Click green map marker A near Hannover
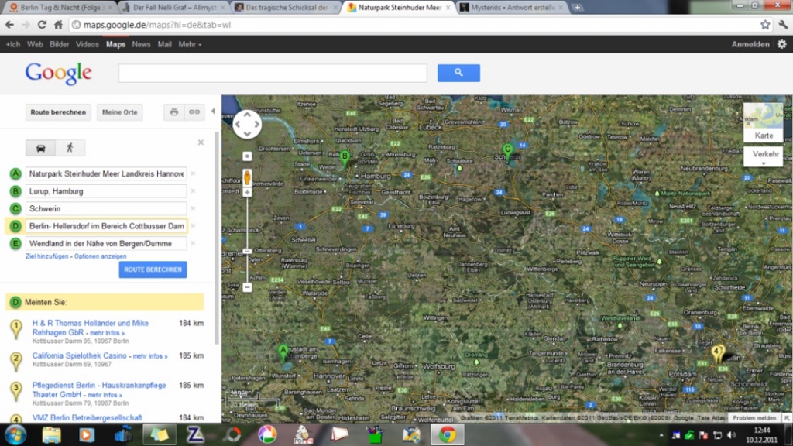This screenshot has height=446, width=793. coord(283,352)
